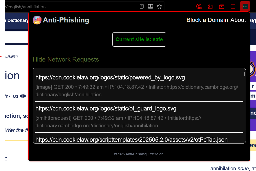Select the ot_guard_logo.svg request URL

(106, 108)
